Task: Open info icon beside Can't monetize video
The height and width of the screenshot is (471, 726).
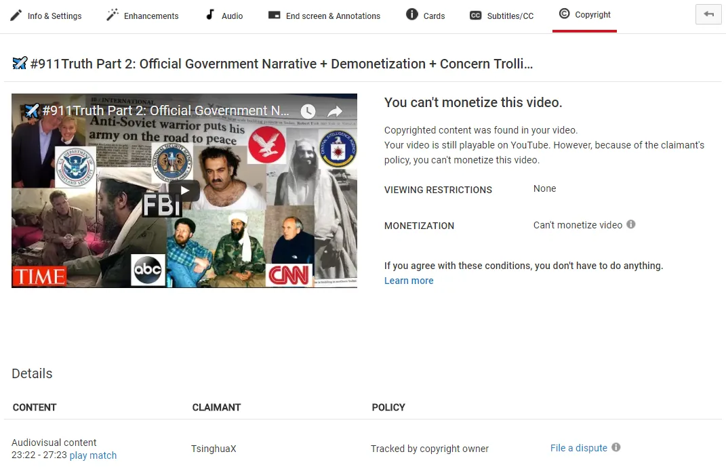Action: coord(630,224)
